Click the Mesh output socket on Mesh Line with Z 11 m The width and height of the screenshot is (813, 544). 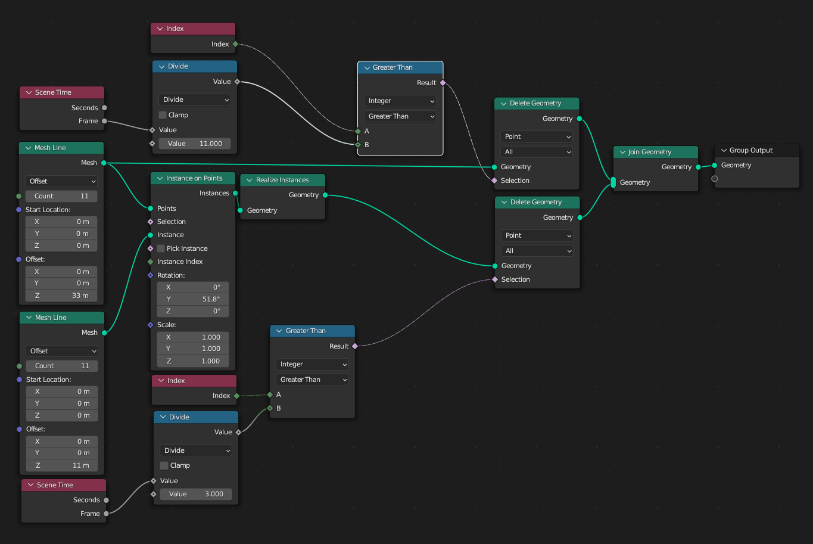104,332
